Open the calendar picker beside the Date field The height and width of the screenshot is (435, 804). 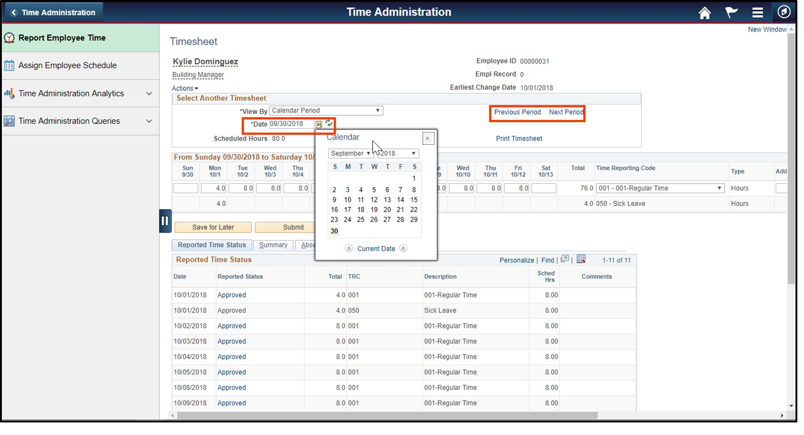point(318,124)
